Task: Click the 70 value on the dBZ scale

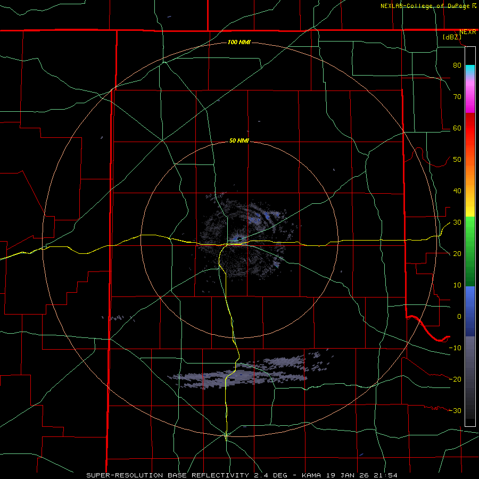Action: [457, 96]
